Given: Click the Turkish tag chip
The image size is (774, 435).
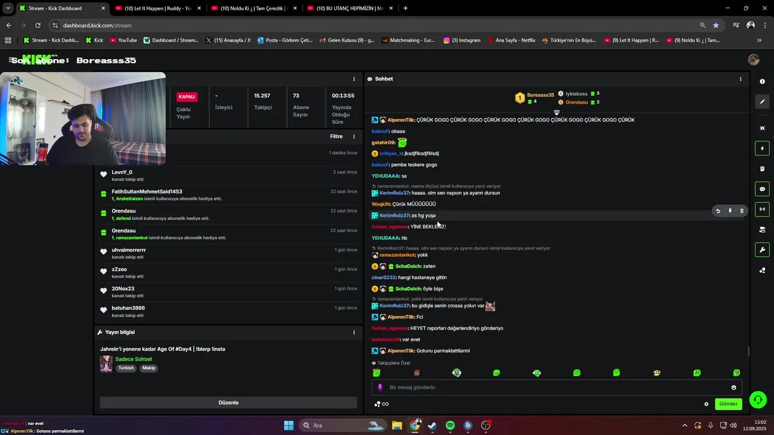Looking at the screenshot, I should pos(126,368).
